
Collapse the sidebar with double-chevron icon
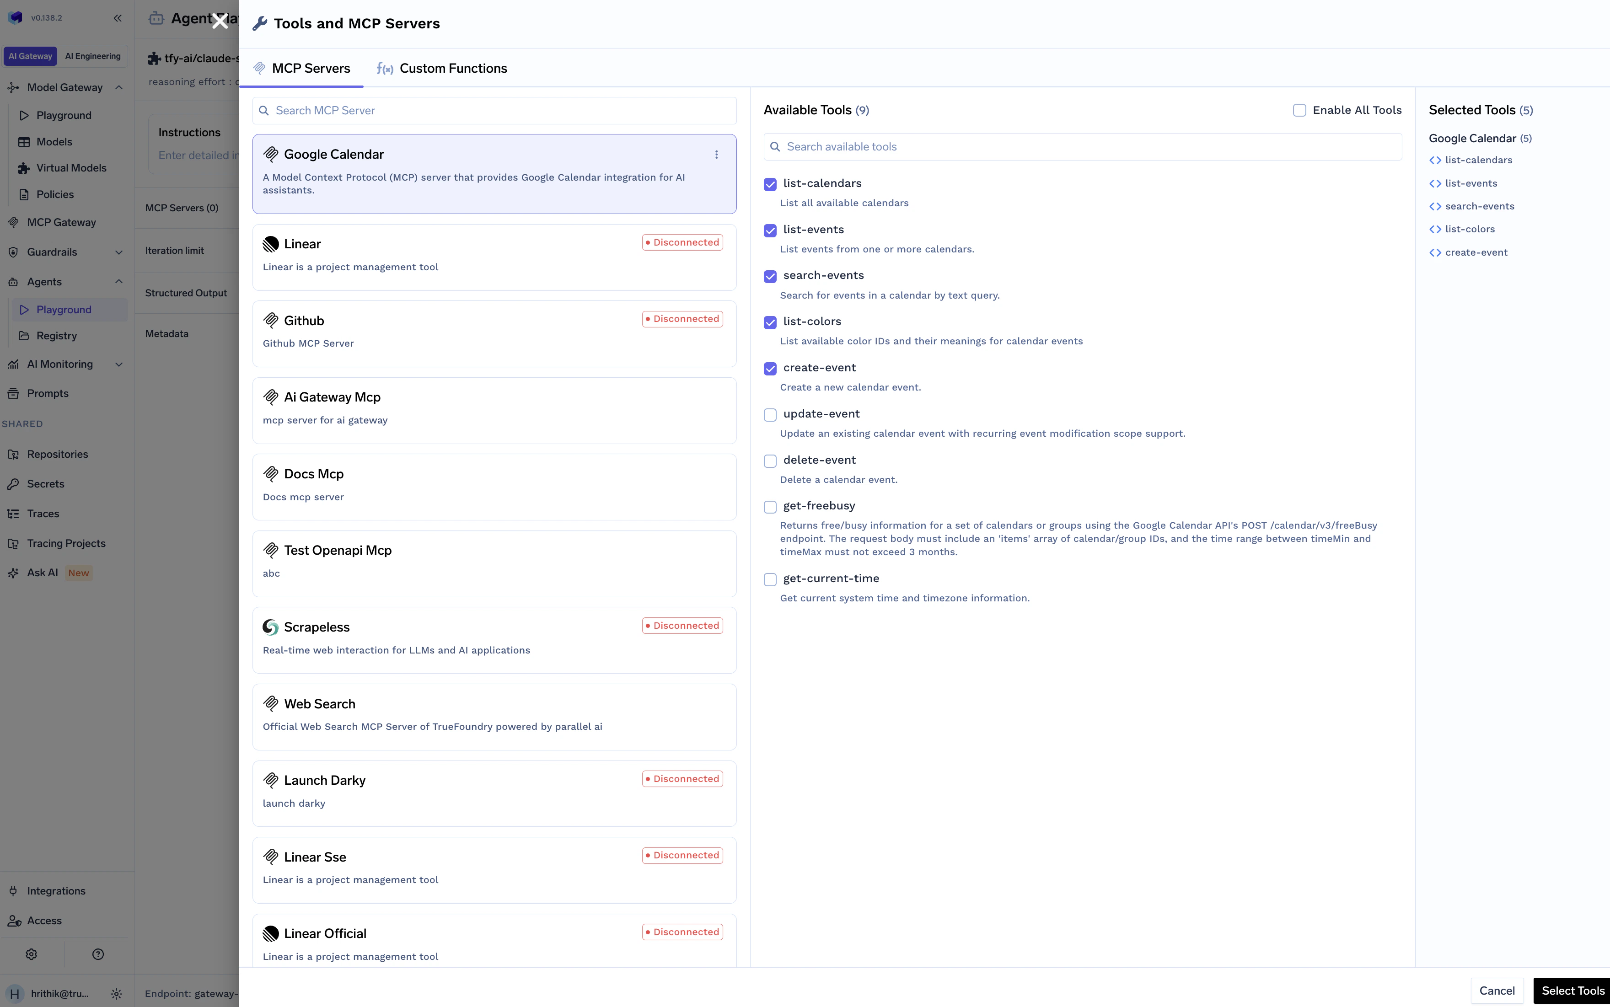117,18
